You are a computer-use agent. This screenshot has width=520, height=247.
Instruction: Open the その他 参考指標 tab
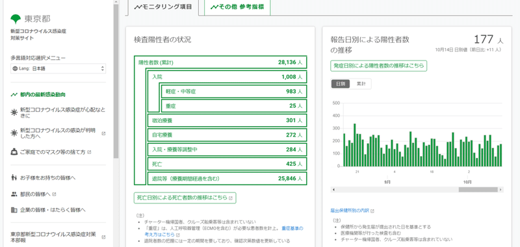[x=237, y=7]
